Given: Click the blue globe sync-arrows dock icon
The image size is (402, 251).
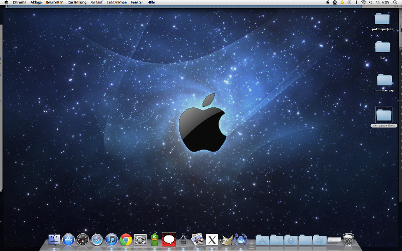Looking at the screenshot, I should coord(241,240).
